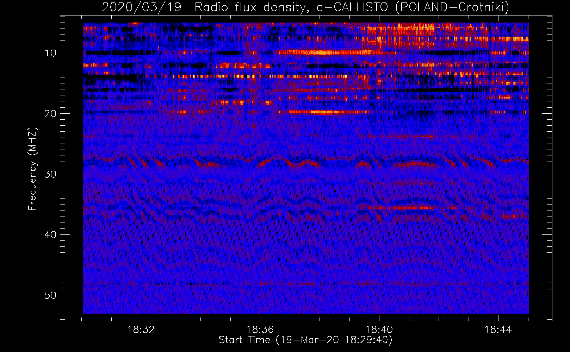Click the '18:32' time tick label
This screenshot has height=352, width=570.
point(141,330)
